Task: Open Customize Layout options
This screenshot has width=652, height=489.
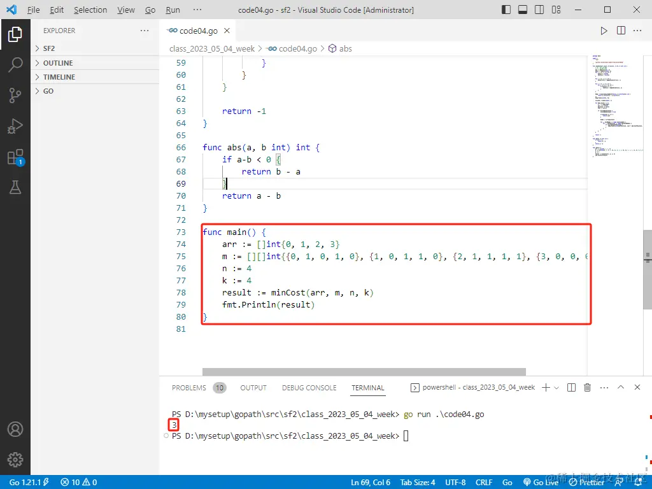Action: [x=556, y=10]
